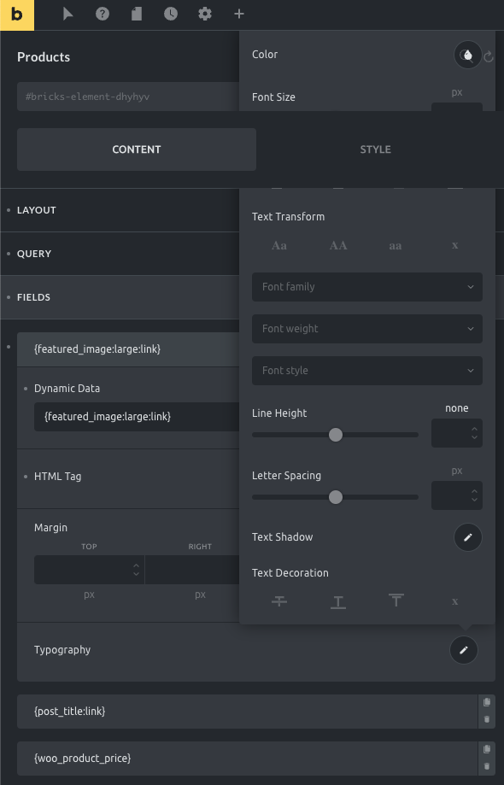Click the plus add element icon
The height and width of the screenshot is (785, 504).
click(x=239, y=14)
